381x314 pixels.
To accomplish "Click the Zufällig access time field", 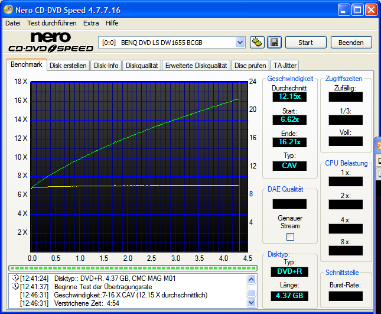I will (x=346, y=96).
